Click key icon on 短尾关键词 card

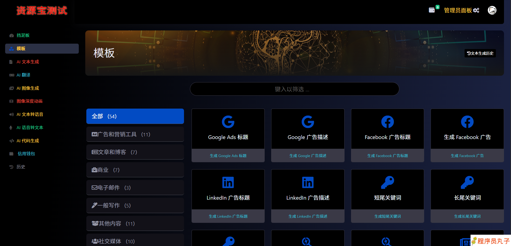point(387,182)
